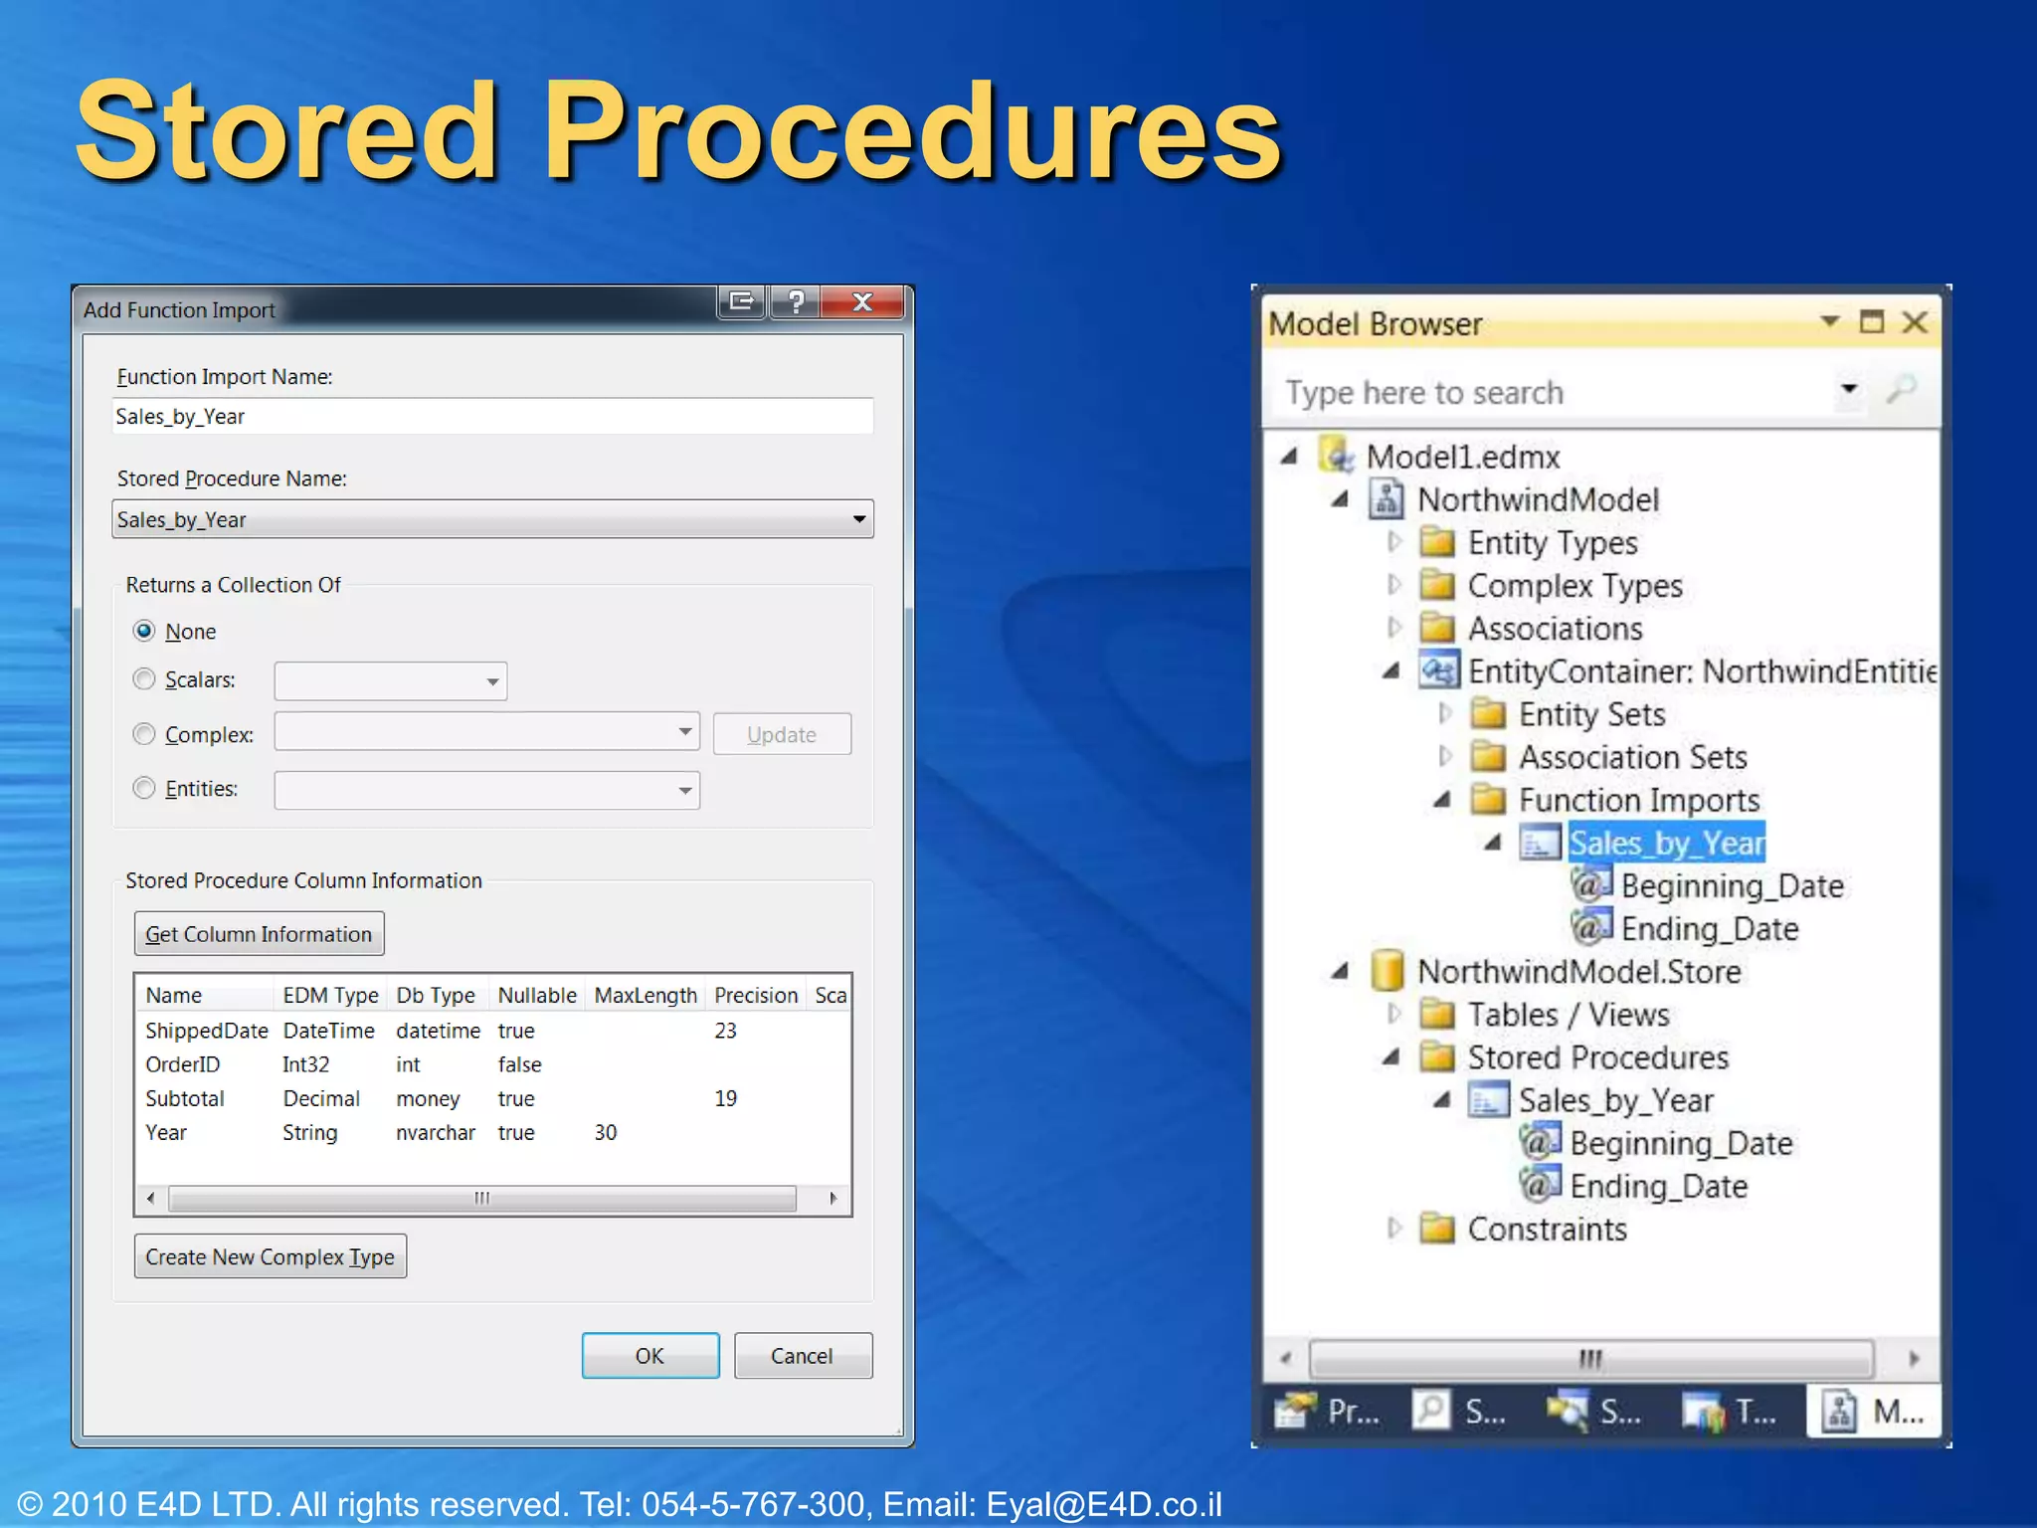Click the Model1.edmx file icon
The width and height of the screenshot is (2037, 1528).
[x=1336, y=455]
